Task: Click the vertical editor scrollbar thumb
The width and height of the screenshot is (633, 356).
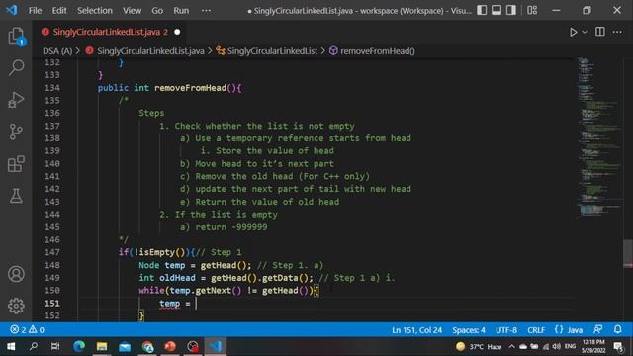Action: point(628,253)
